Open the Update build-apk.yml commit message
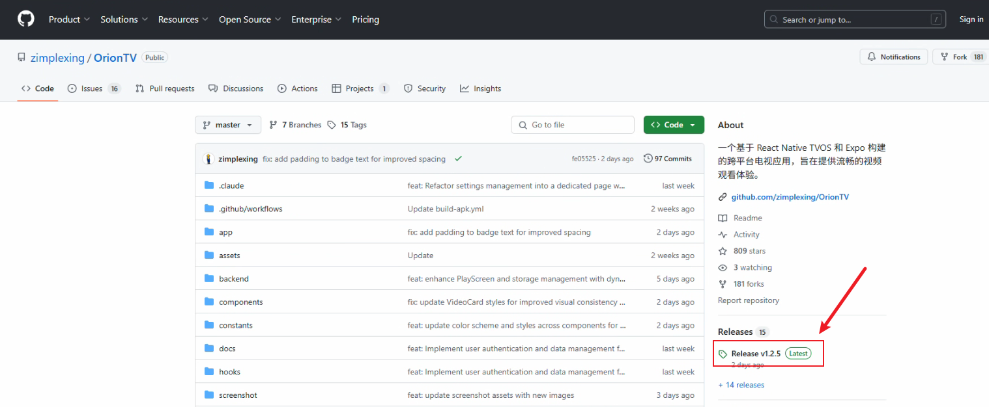Screen dimensions: 989x407 click(446, 209)
